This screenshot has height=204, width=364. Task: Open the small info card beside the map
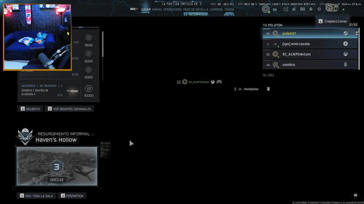[x=105, y=150]
